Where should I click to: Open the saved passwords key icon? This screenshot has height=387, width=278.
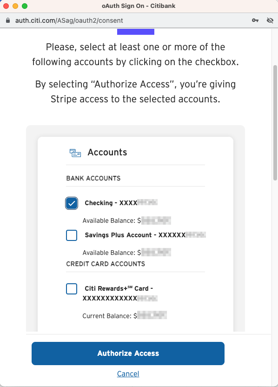coord(255,20)
